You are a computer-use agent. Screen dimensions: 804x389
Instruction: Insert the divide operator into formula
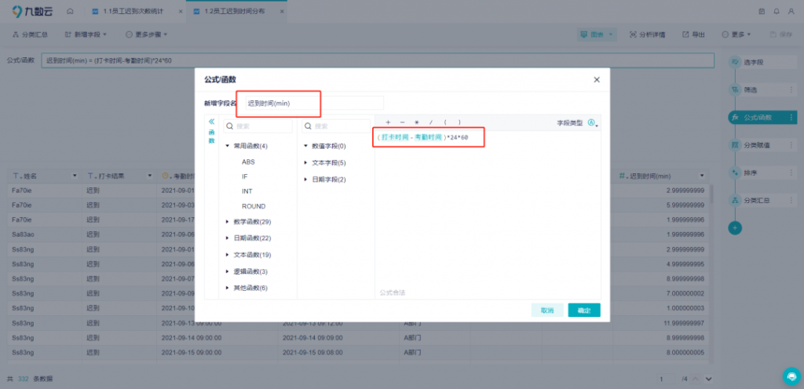pos(431,122)
